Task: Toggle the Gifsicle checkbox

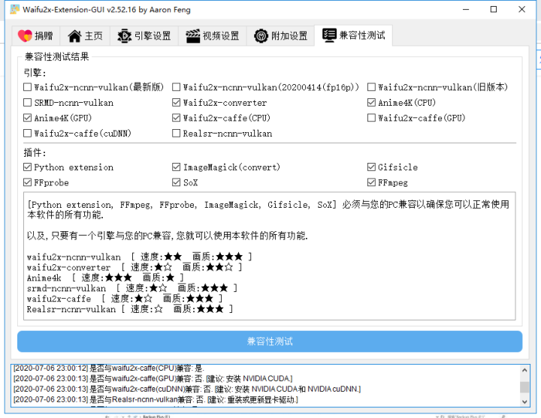Action: 371,167
